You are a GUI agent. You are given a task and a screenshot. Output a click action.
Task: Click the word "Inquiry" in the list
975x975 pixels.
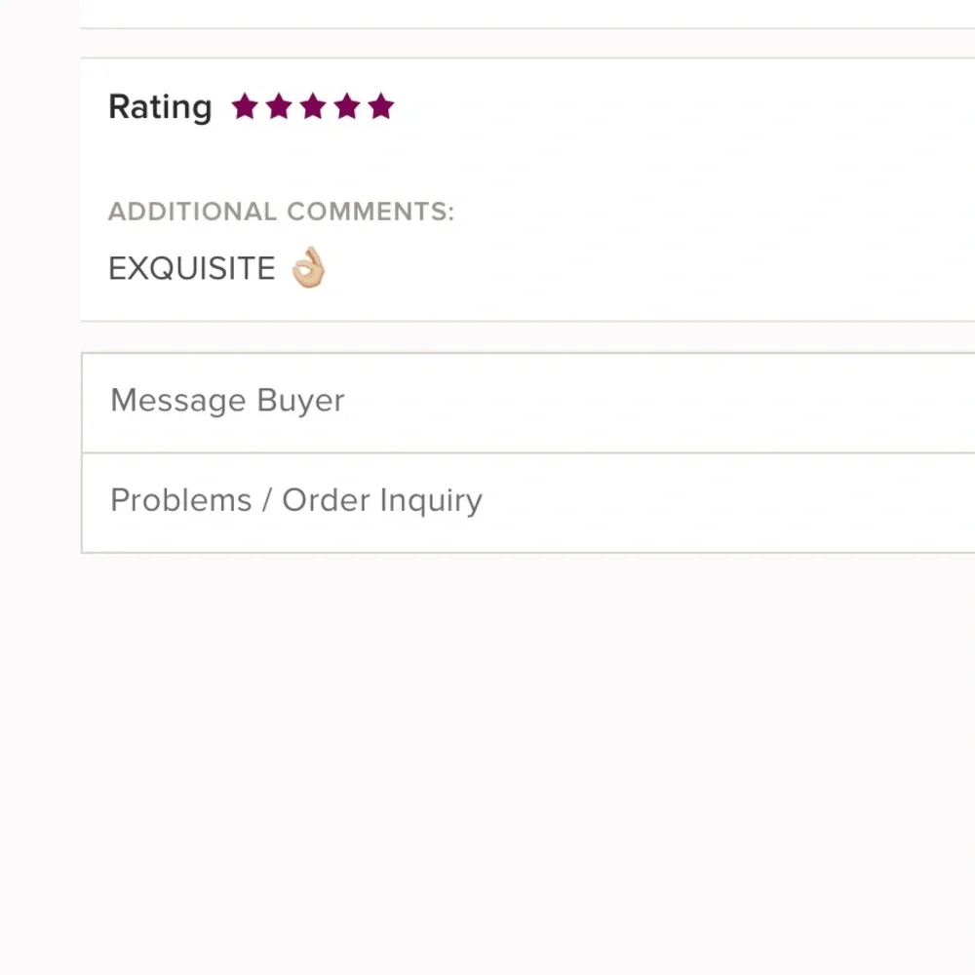[431, 501]
